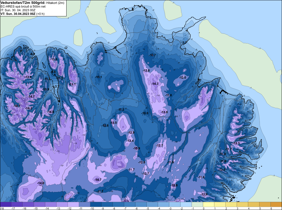This screenshot has width=282, height=210.
Task: Click the -13.6 temperature value on the map
Action: click(x=28, y=77)
